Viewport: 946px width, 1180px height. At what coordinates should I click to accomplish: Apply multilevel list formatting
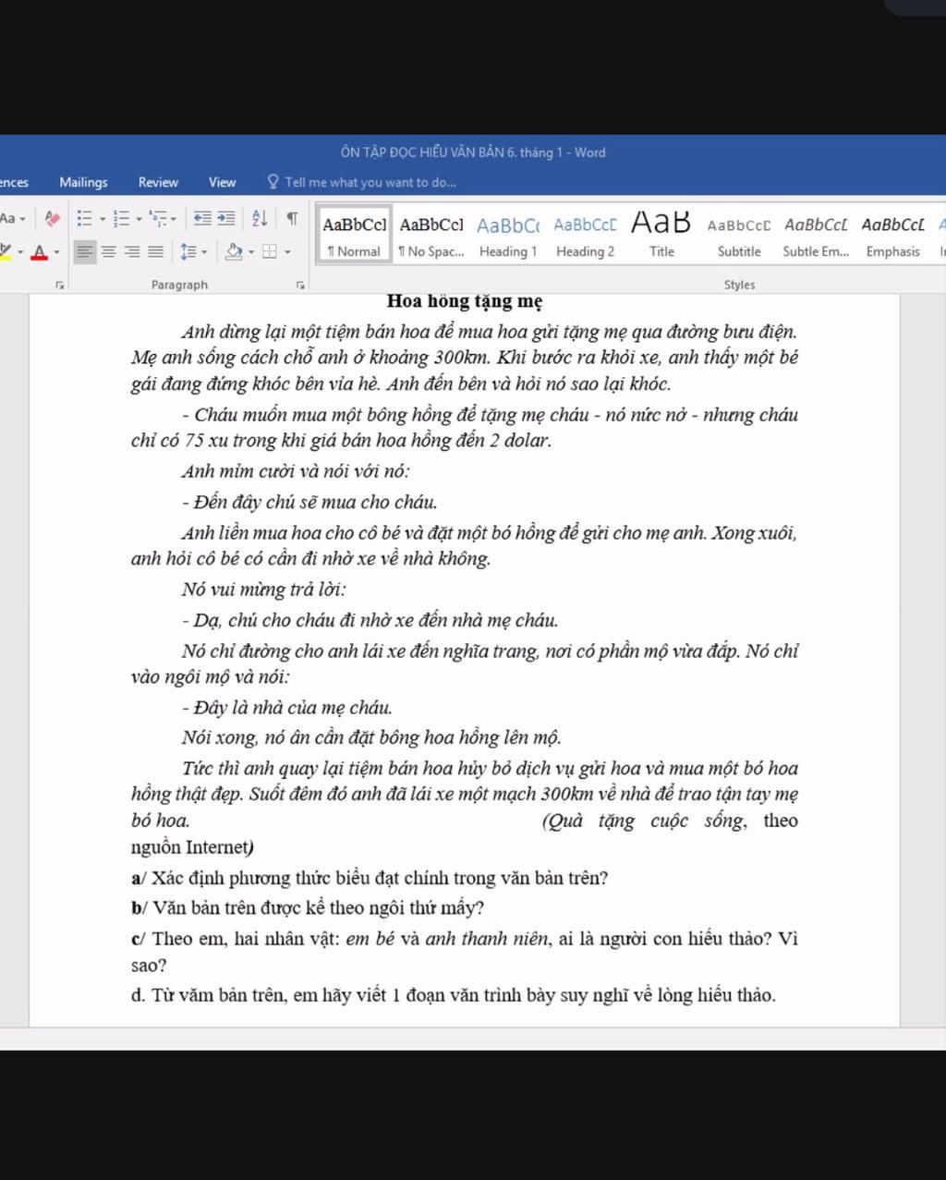(157, 218)
